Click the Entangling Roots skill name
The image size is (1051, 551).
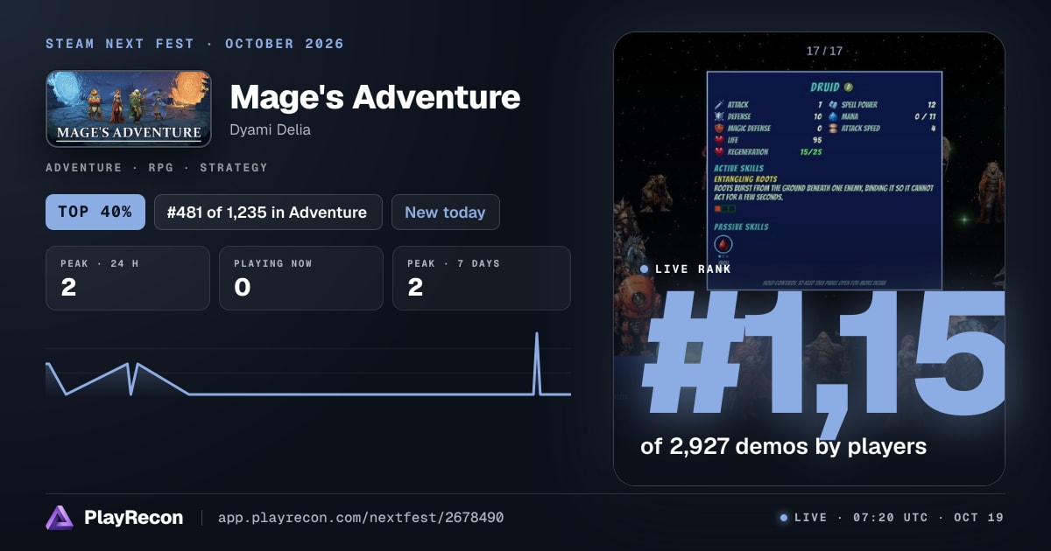(x=745, y=179)
